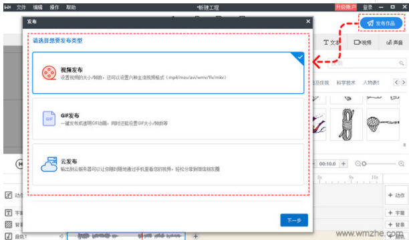The height and width of the screenshot is (240, 409).
Task: Click the + 动作 button
Action: [x=396, y=195]
